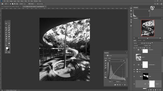
Task: Choose New Selection mode in options bar
Action: click(10, 4)
